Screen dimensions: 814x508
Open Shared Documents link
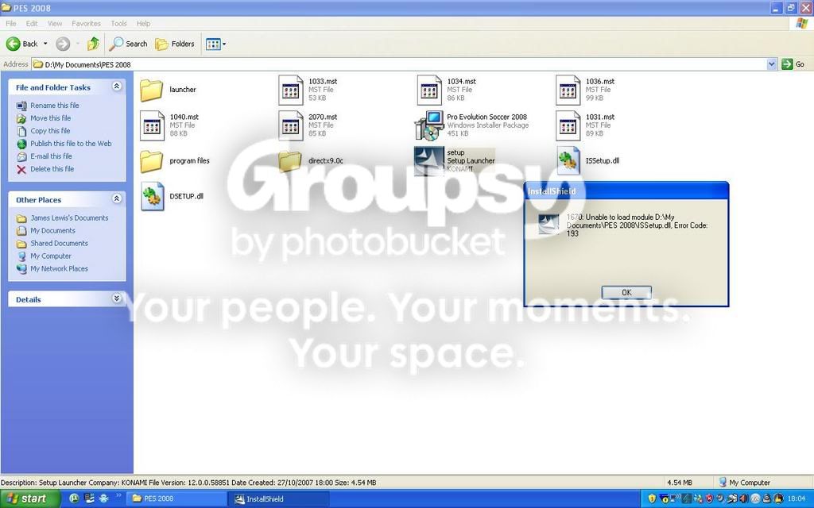pos(59,243)
